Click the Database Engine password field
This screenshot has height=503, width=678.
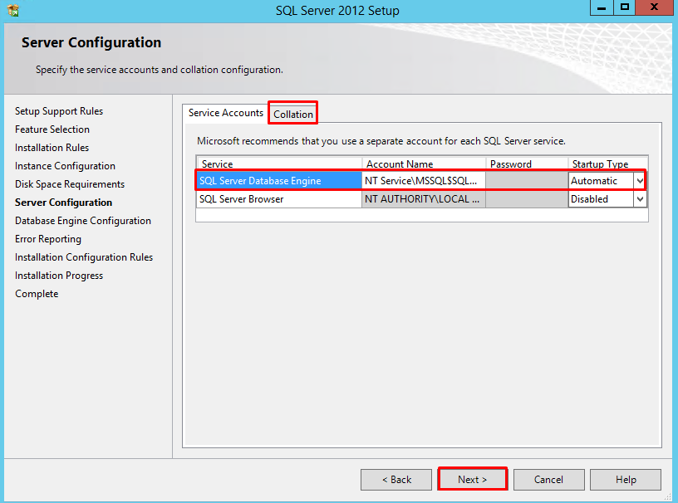pos(527,181)
